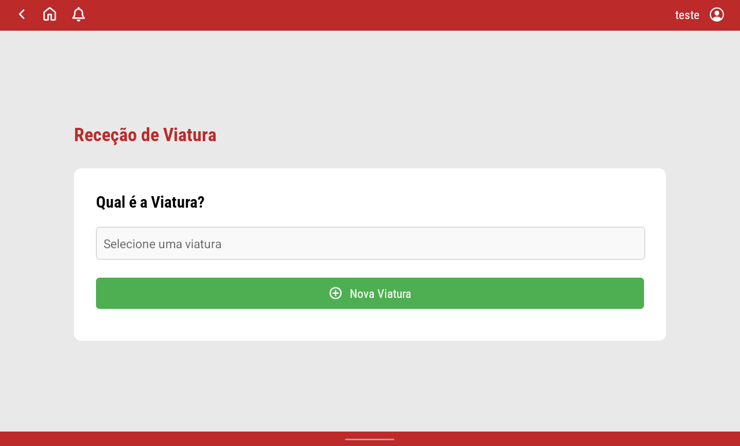View alerts from the header bell
This screenshot has height=446, width=740.
click(79, 14)
